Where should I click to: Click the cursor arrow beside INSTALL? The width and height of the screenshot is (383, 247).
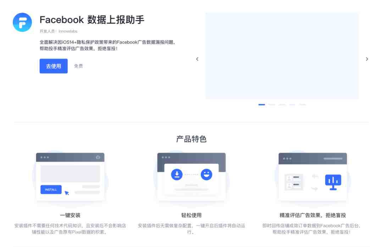67,193
